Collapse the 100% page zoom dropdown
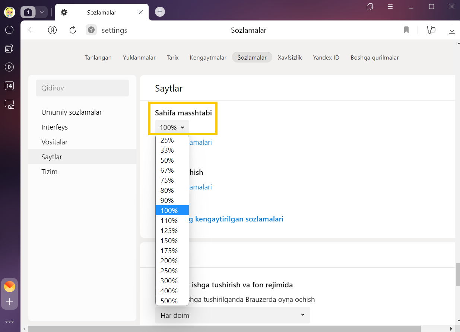 [x=172, y=127]
